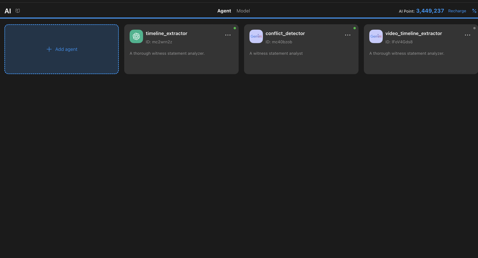478x258 pixels.
Task: Click the icon right of Recharge
Action: (474, 11)
